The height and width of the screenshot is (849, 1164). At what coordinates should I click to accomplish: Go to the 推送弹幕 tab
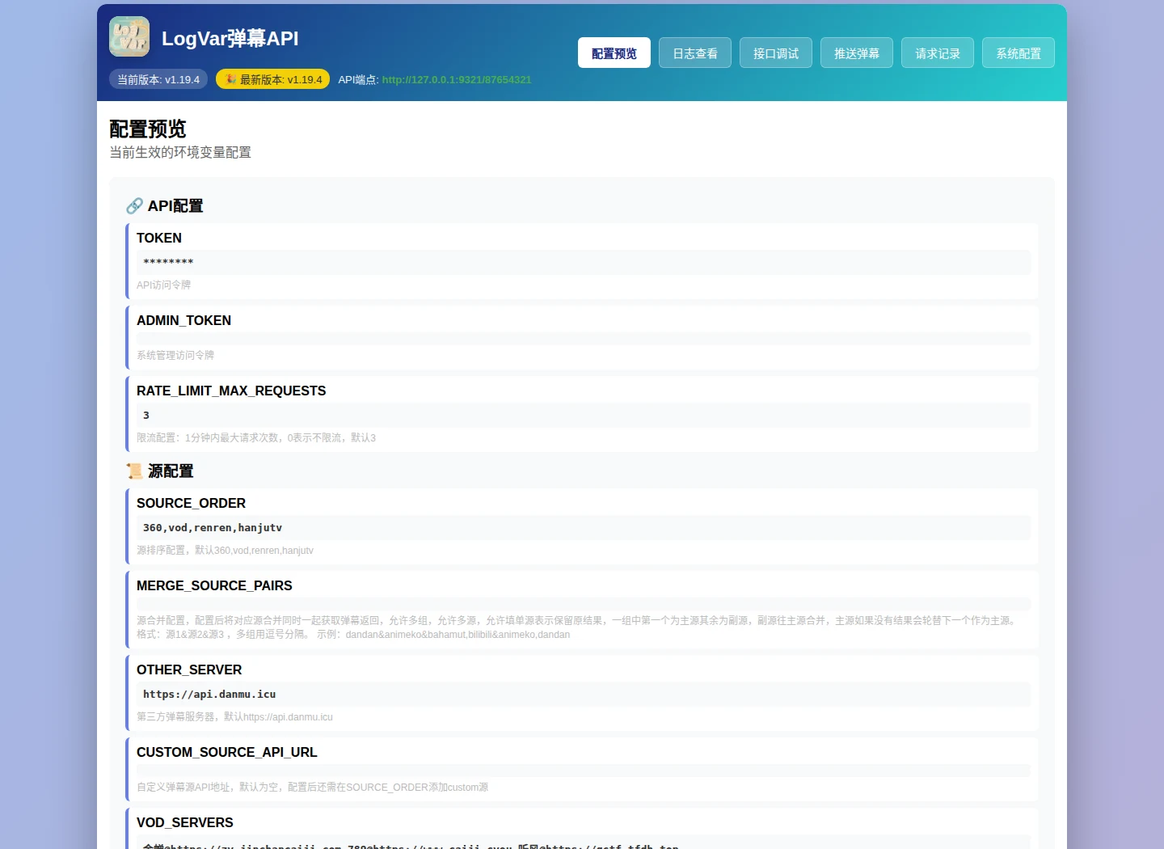[x=857, y=53]
